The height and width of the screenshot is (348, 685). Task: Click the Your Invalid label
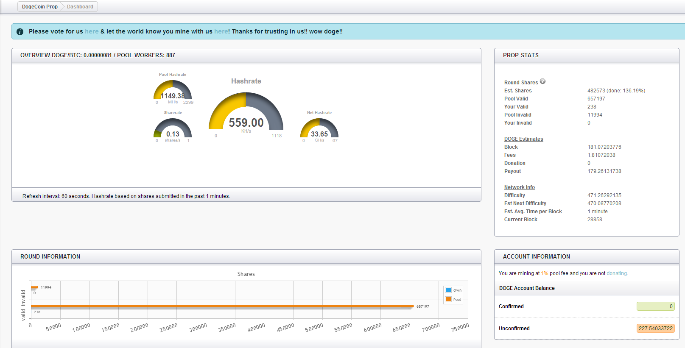(x=518, y=123)
